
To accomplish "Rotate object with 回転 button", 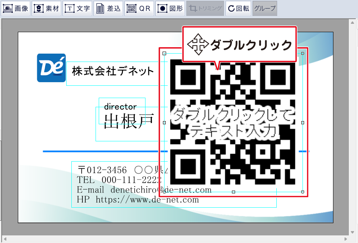I will click(x=238, y=8).
